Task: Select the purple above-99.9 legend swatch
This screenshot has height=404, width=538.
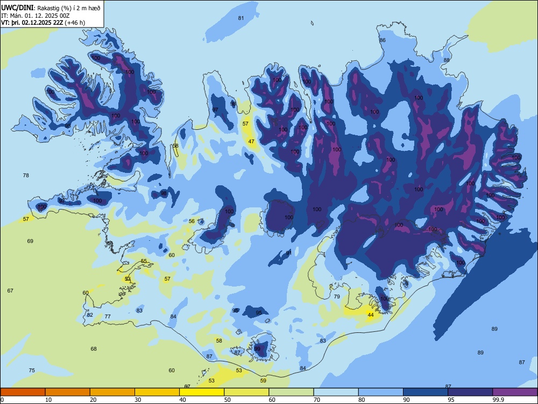Action: [515, 392]
